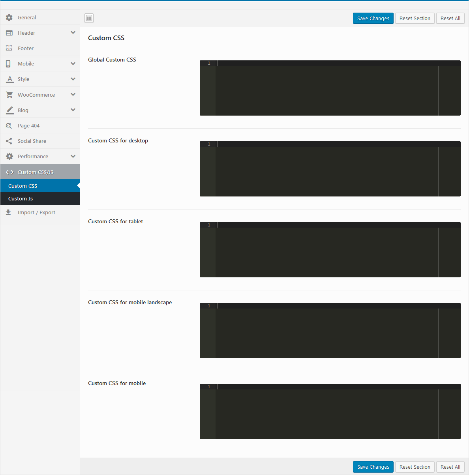Click the Global Custom CSS label
This screenshot has height=475, width=469.
pyautogui.click(x=112, y=60)
